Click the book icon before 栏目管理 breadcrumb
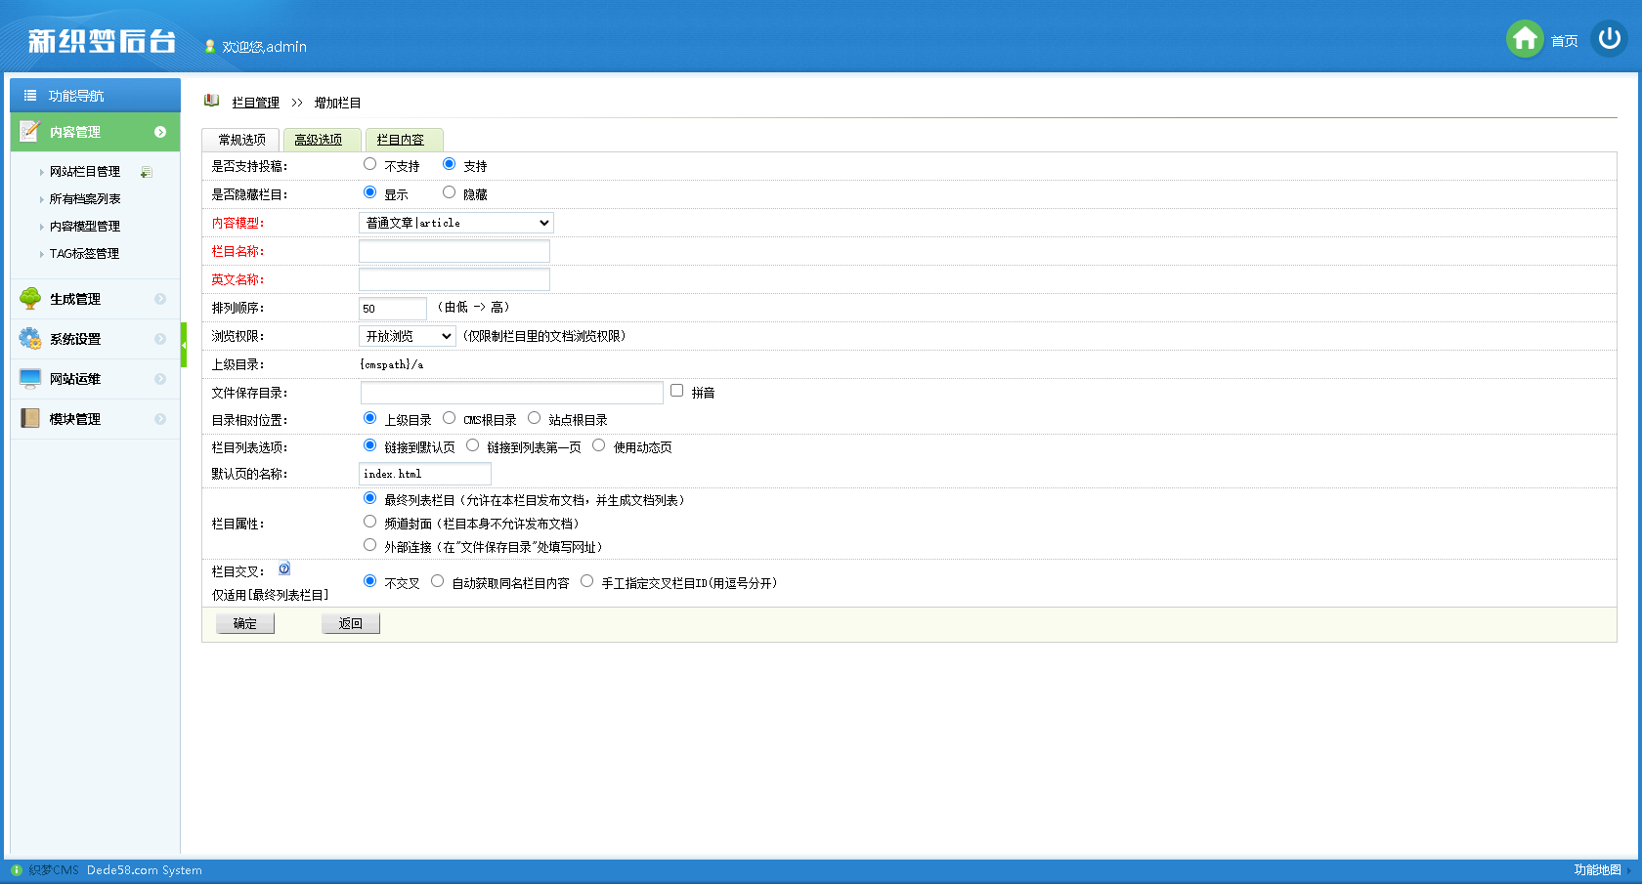 point(211,101)
